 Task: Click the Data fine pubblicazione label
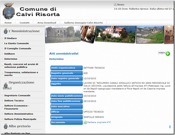click(x=67, y=101)
